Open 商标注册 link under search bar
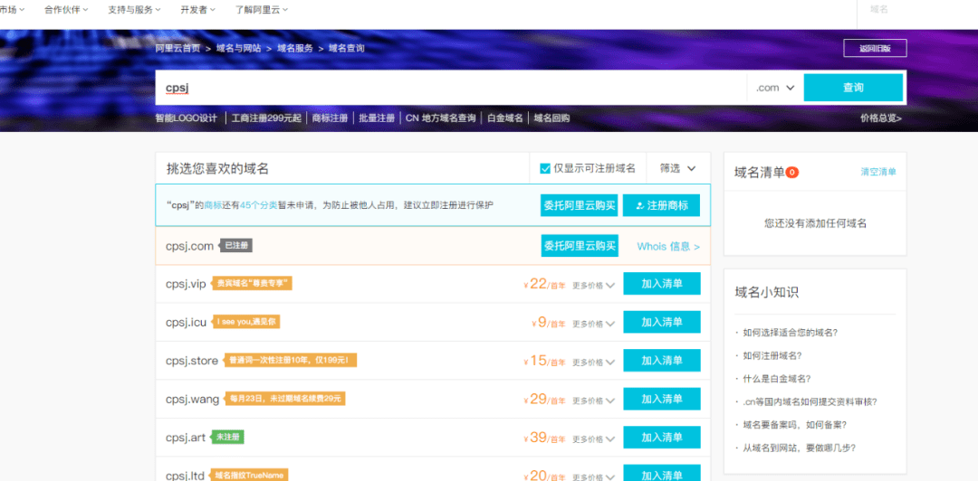 coord(330,118)
